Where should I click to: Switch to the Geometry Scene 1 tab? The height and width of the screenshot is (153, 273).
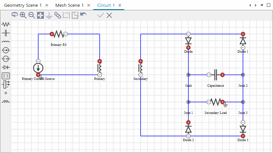pyautogui.click(x=23, y=5)
